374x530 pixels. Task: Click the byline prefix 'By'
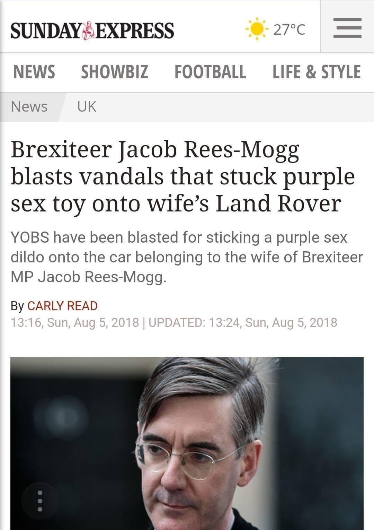[17, 306]
